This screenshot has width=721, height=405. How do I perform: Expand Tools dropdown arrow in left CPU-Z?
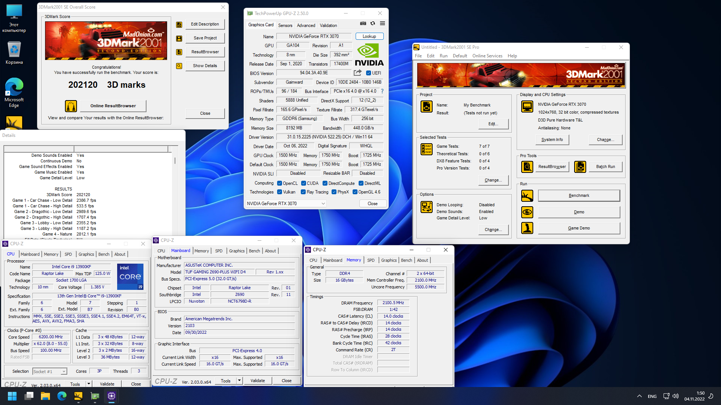pyautogui.click(x=89, y=384)
